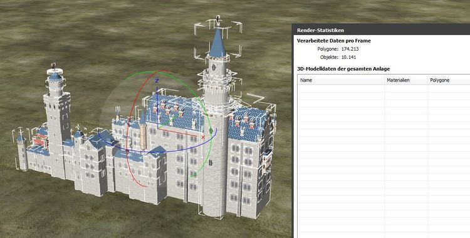Click the Verarbeitete Daten pro Frame heading
The width and height of the screenshot is (470, 238).
[333, 41]
